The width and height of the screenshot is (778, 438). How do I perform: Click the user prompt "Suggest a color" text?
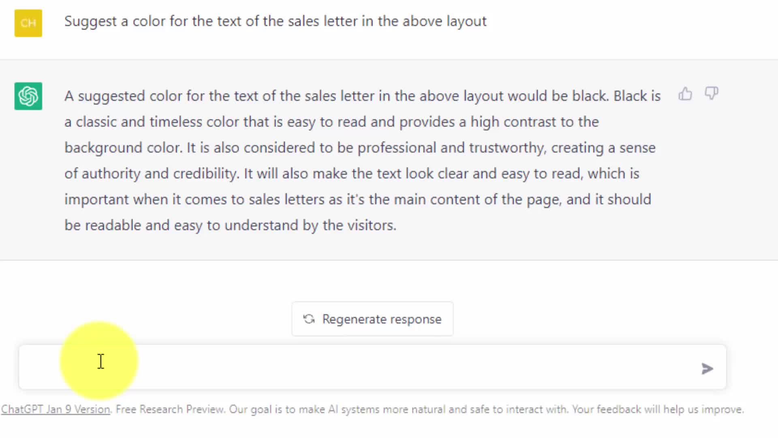point(275,21)
